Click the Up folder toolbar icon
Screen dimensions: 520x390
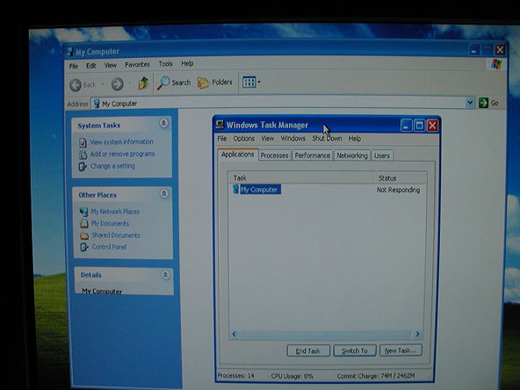coord(143,83)
